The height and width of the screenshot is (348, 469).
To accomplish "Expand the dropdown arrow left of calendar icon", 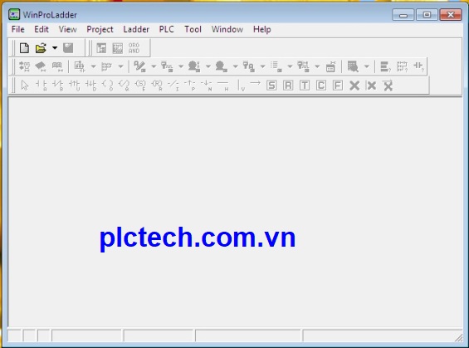I will click(317, 66).
